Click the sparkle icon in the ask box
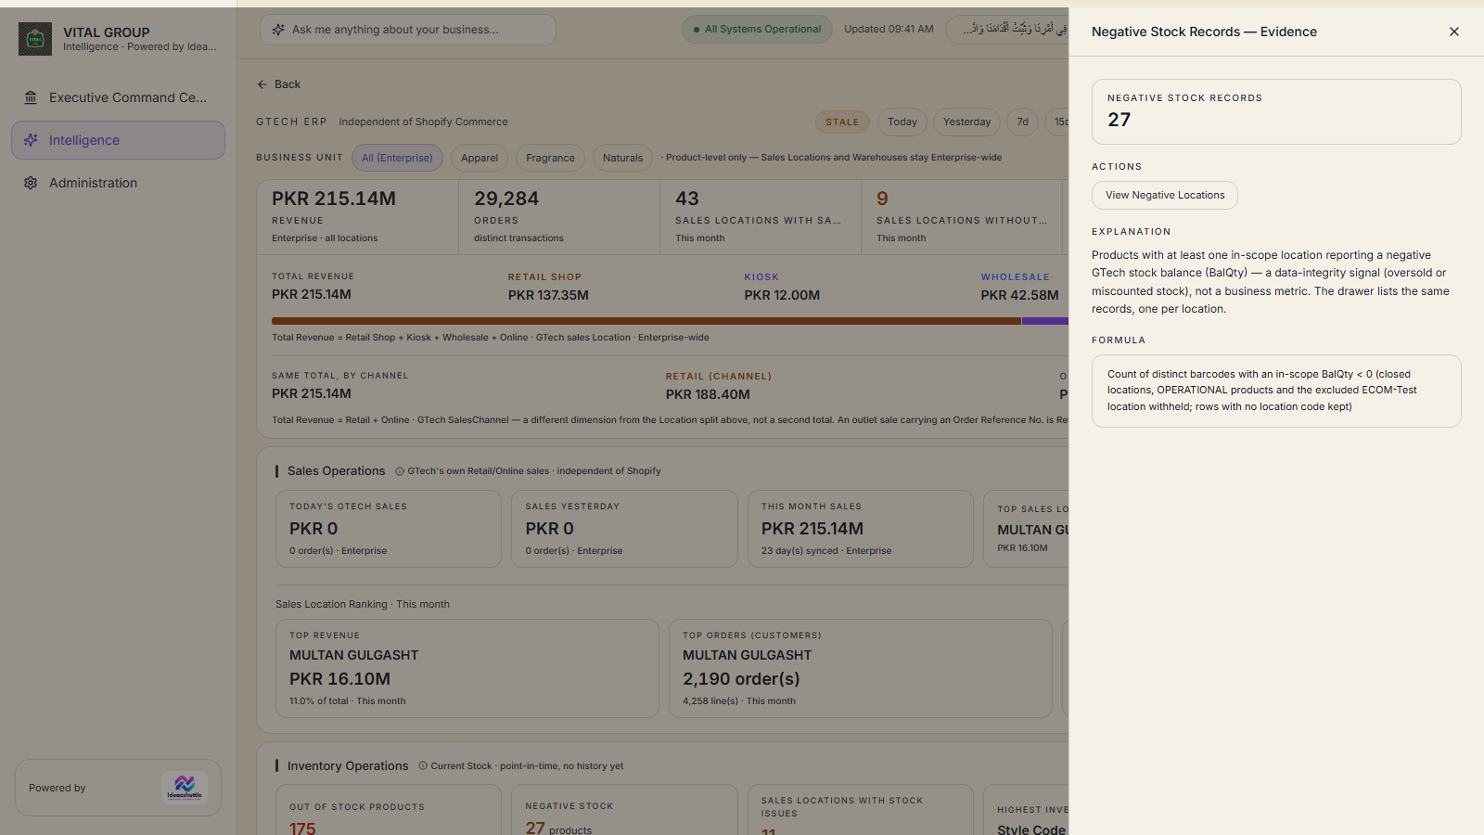This screenshot has height=835, width=1484. coord(278,30)
